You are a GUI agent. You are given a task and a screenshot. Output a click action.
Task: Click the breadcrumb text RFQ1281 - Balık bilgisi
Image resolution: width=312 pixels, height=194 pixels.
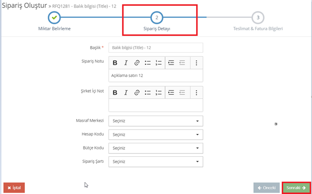pyautogui.click(x=84, y=6)
